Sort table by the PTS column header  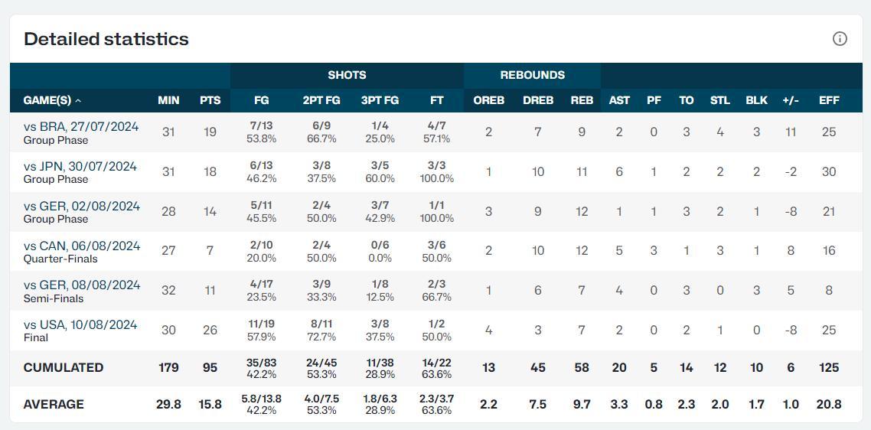[x=210, y=100]
